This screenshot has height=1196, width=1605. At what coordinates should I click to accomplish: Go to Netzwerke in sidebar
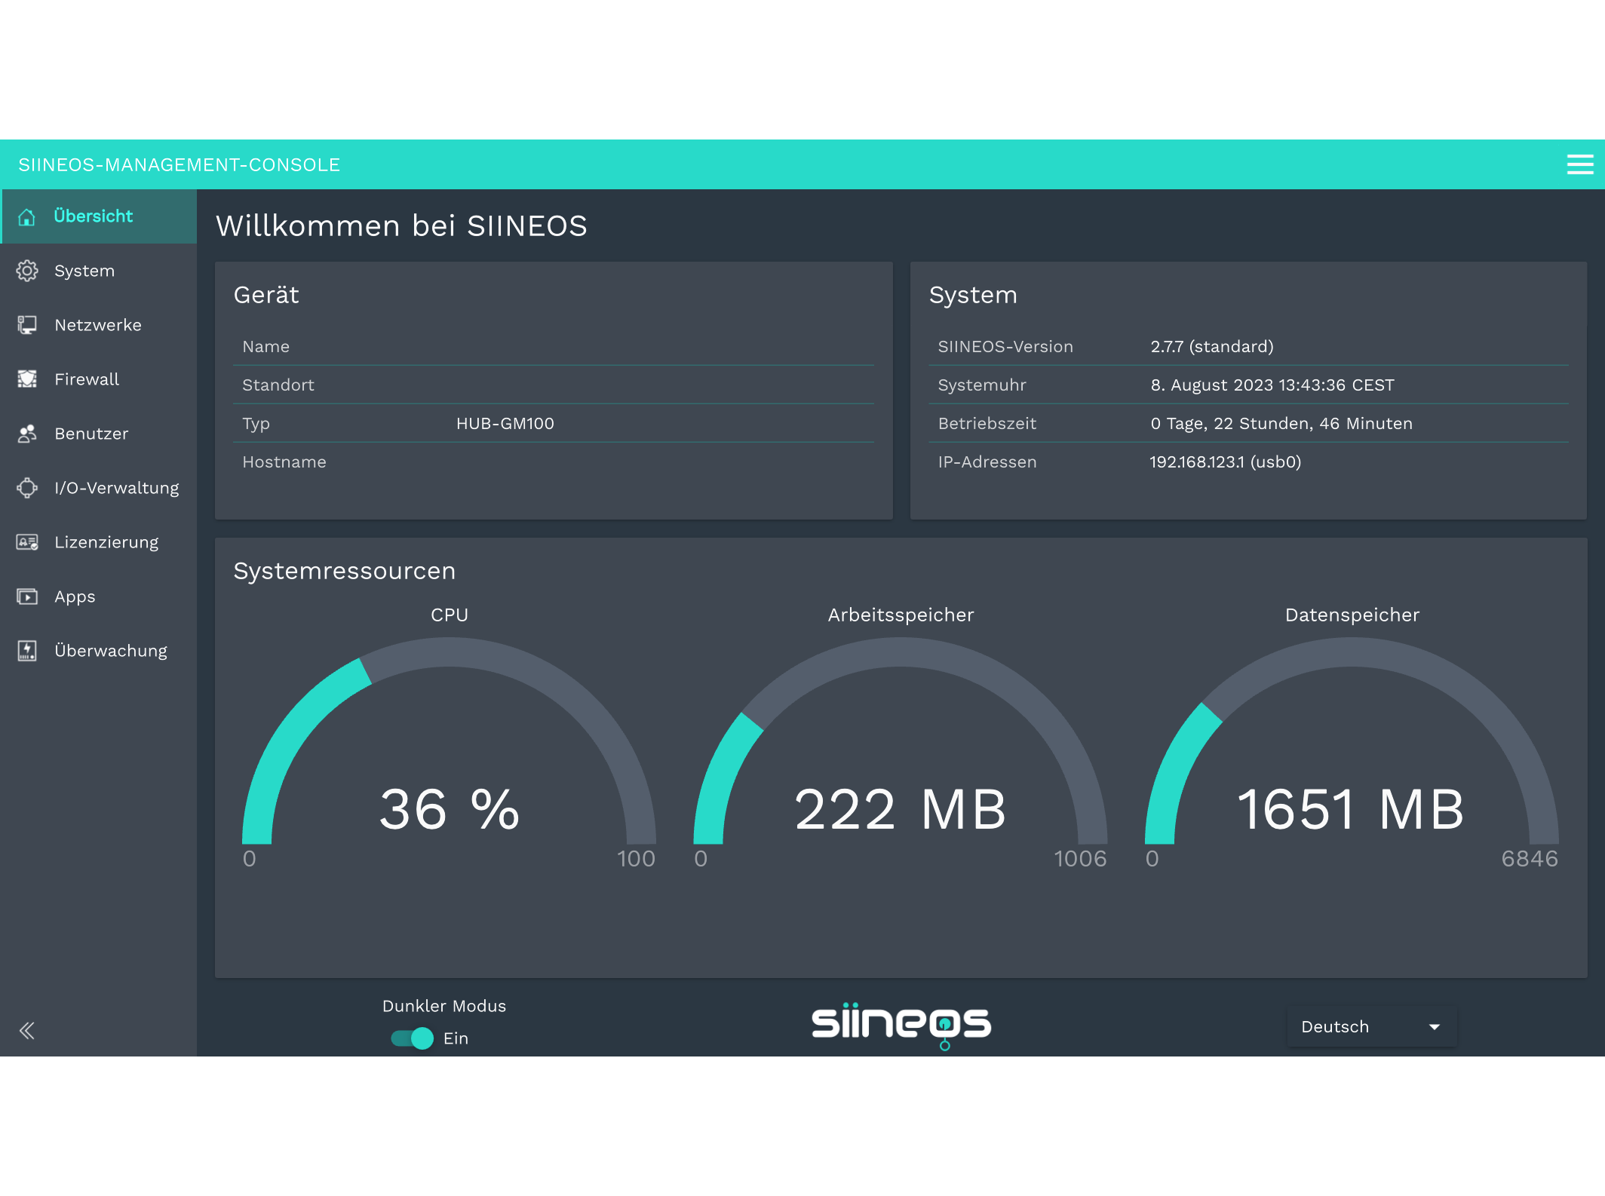[99, 325]
